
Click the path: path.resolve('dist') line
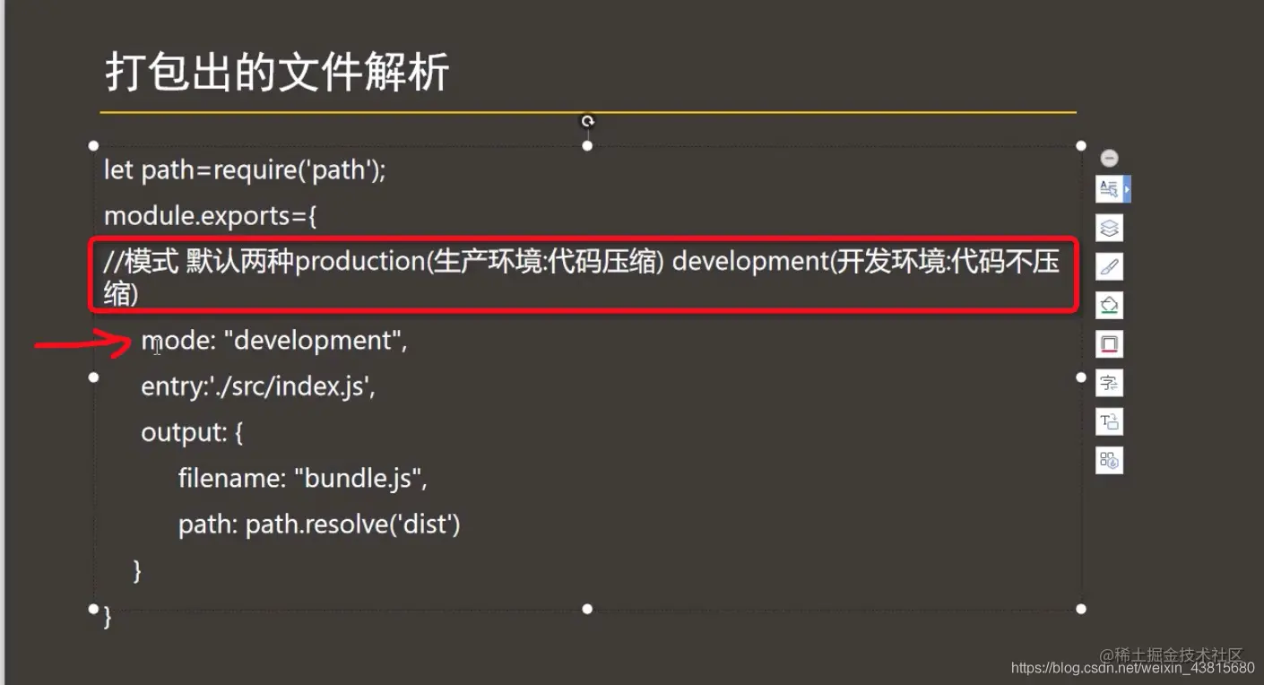point(319,525)
